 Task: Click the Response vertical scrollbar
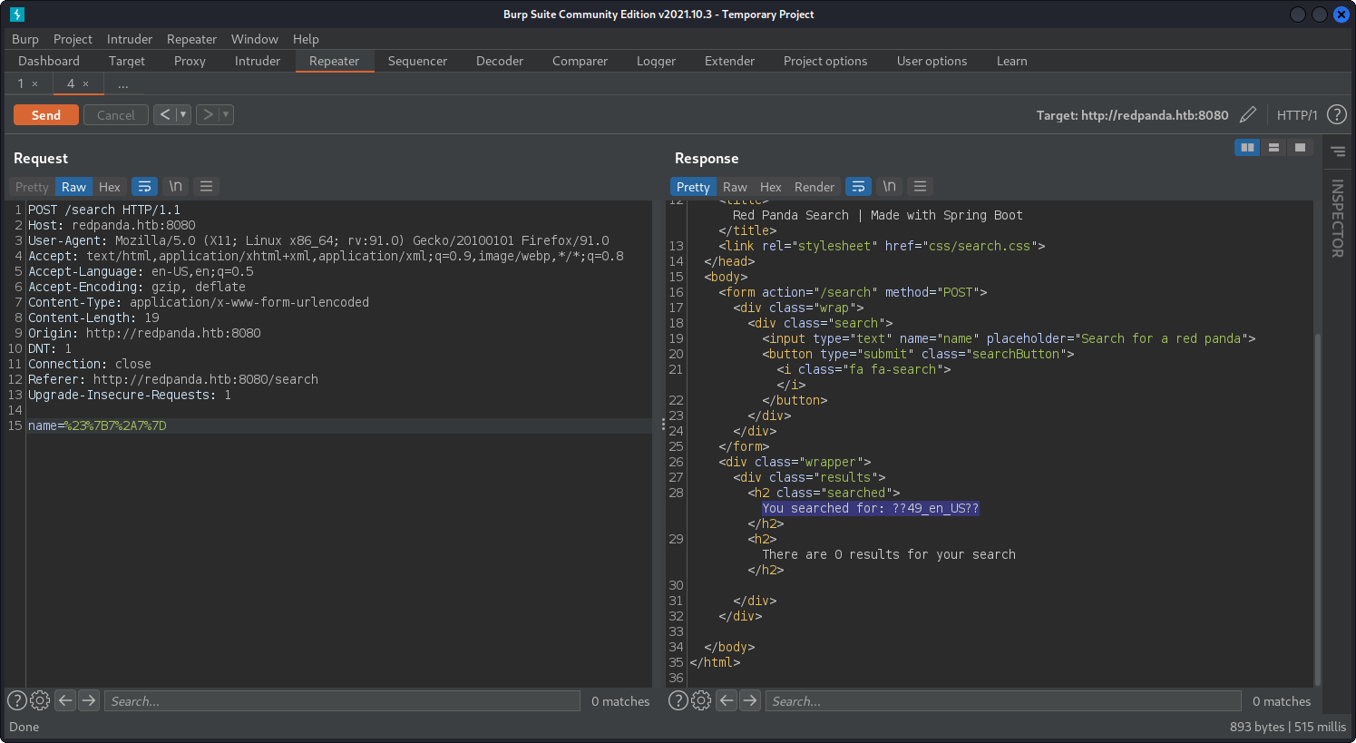coord(1317,510)
